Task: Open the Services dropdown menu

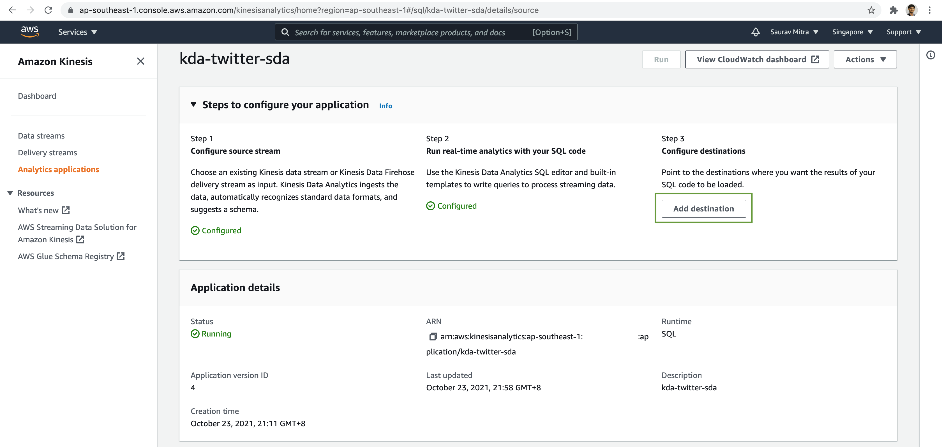Action: coord(78,32)
